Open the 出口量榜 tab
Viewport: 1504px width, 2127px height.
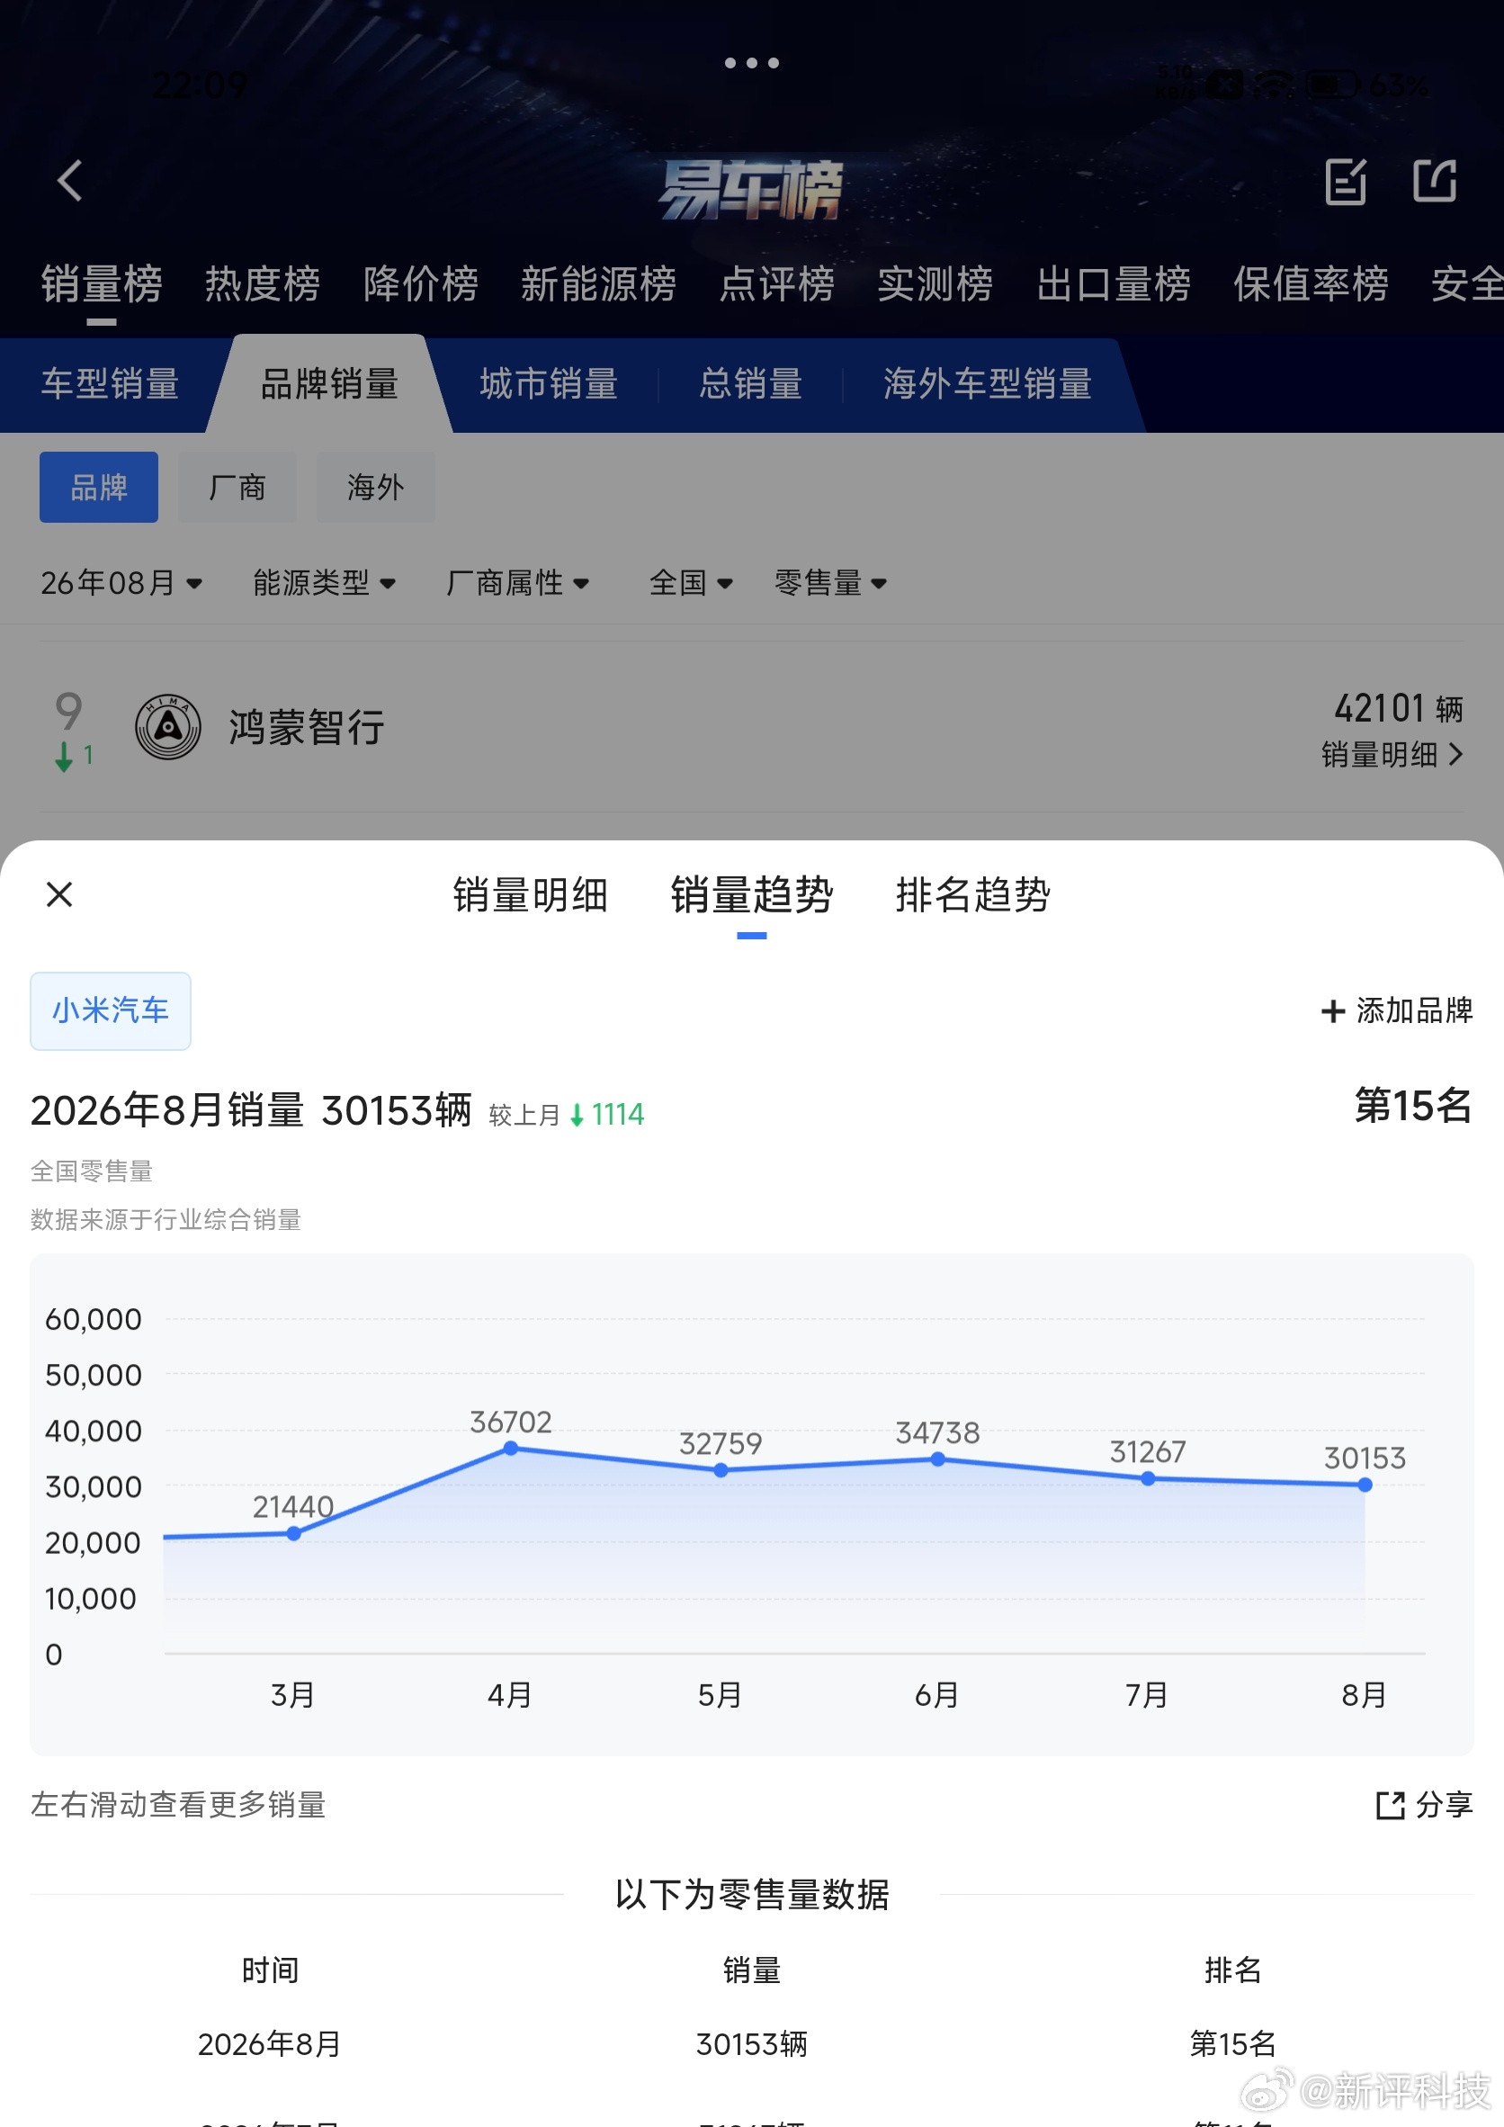coord(1114,283)
